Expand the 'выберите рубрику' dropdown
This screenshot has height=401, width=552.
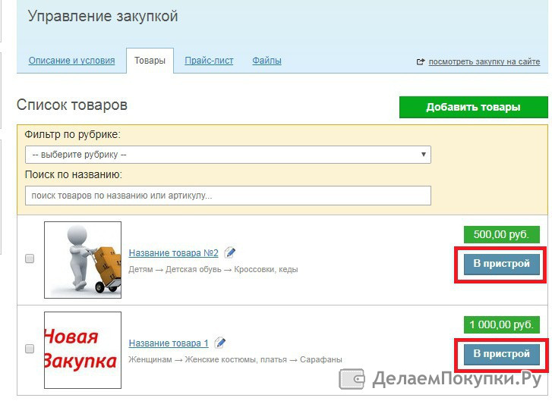coord(228,155)
